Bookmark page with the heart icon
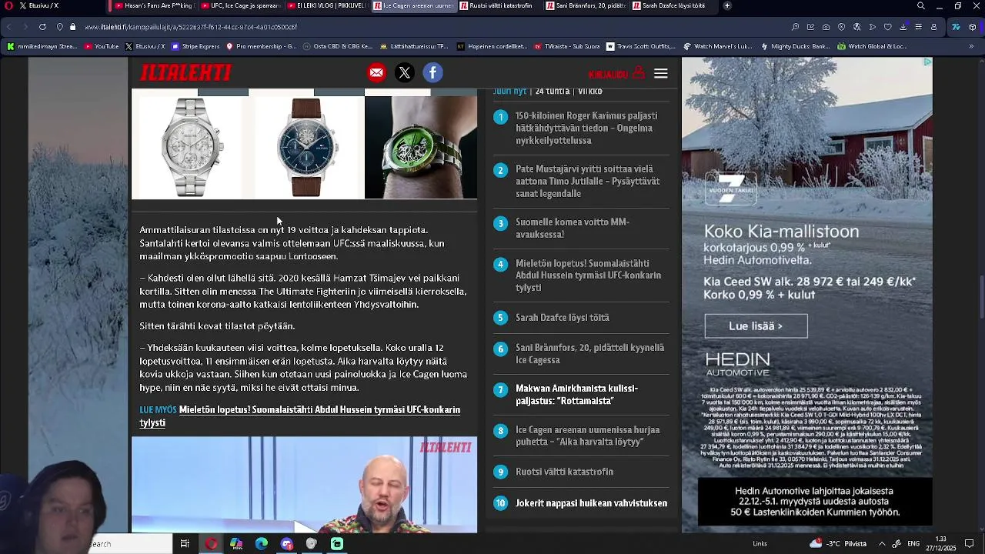Screen dimensions: 985x554 click(887, 27)
